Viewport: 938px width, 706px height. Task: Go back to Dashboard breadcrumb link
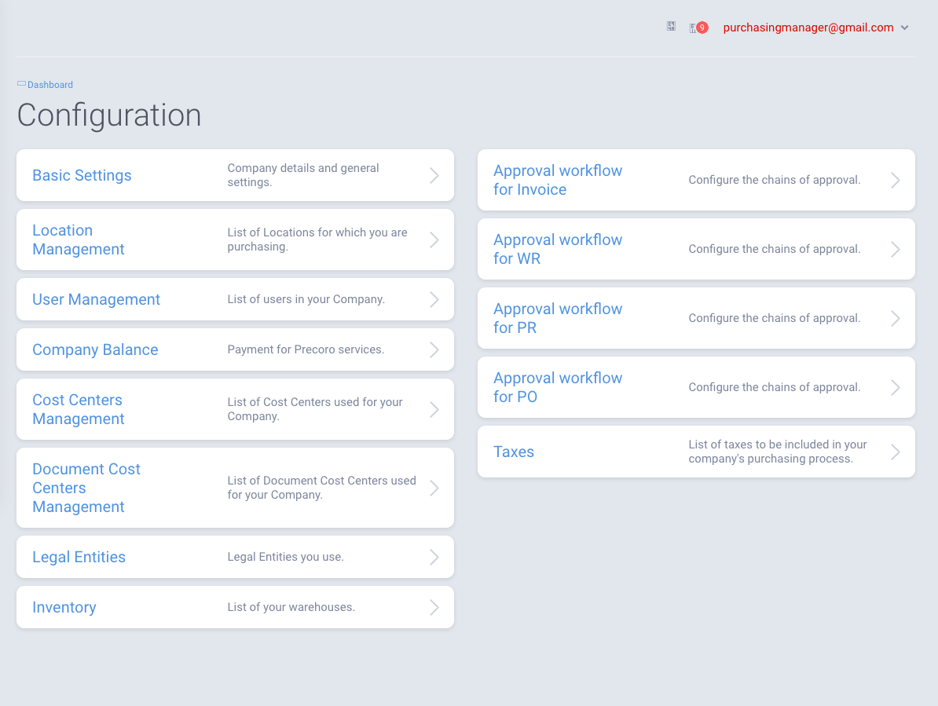tap(50, 85)
